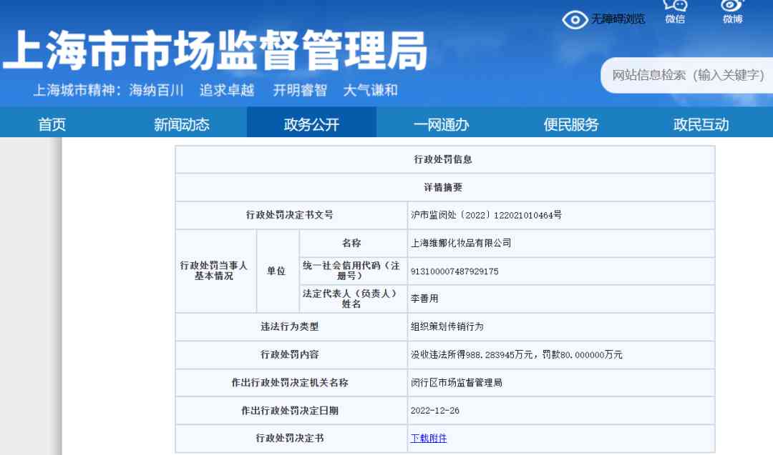Click the barrier-free browsing eye icon
Screen dimensions: 773x455
[575, 19]
